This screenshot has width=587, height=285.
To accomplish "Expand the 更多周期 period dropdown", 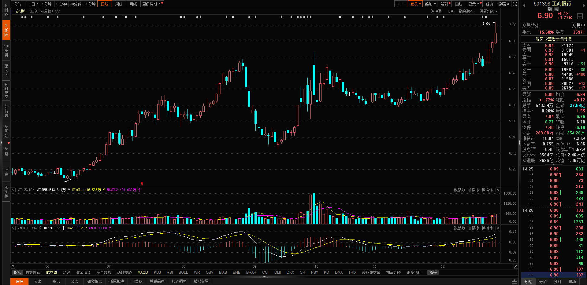I will click(x=151, y=4).
